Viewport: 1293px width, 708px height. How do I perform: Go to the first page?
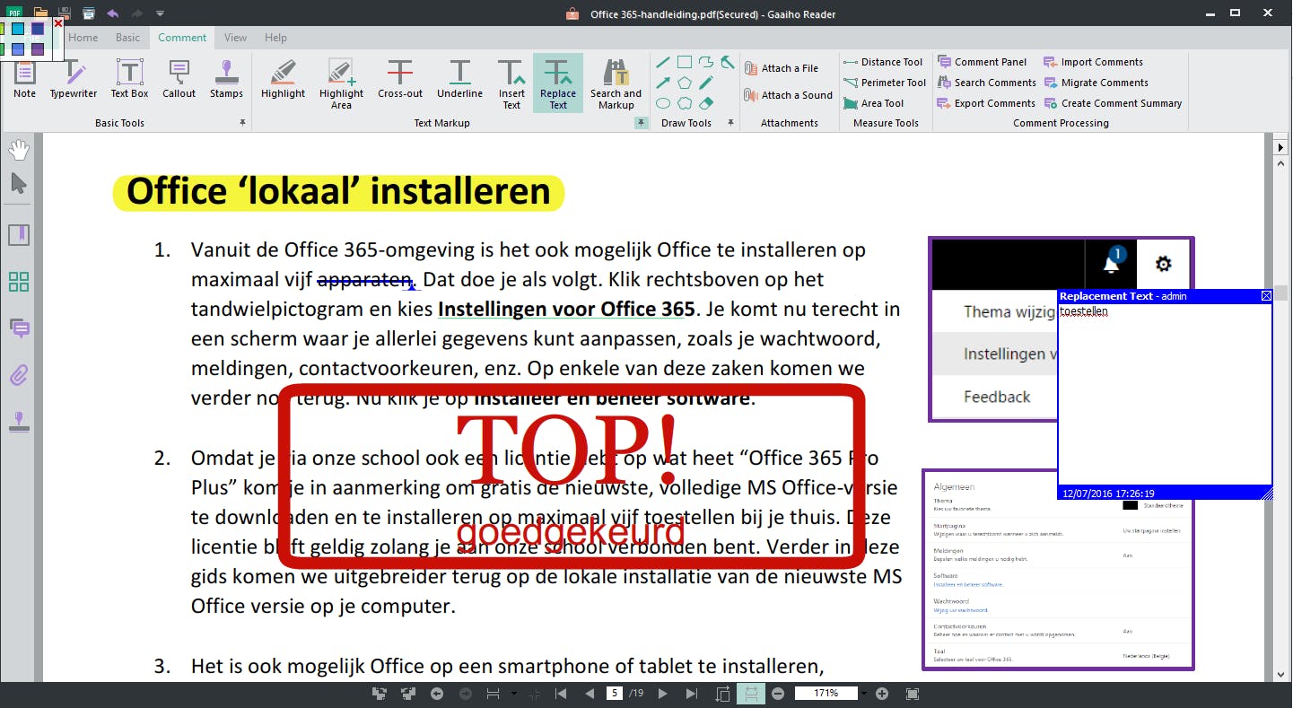561,694
